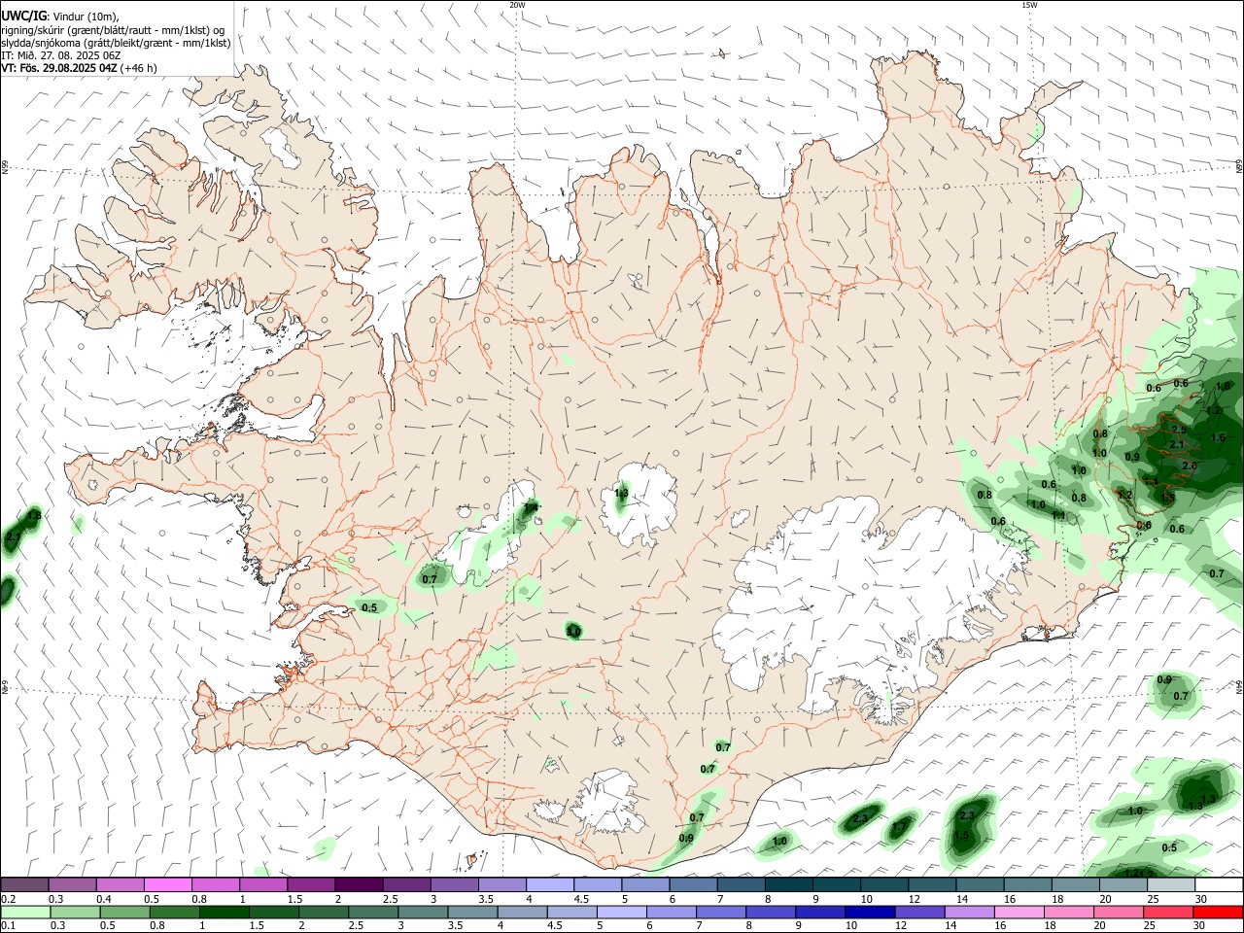
Task: Click the palest green swatch starting the lower legend row
Action: (25, 912)
